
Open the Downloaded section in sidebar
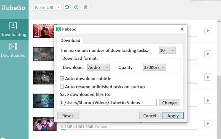tap(13, 50)
